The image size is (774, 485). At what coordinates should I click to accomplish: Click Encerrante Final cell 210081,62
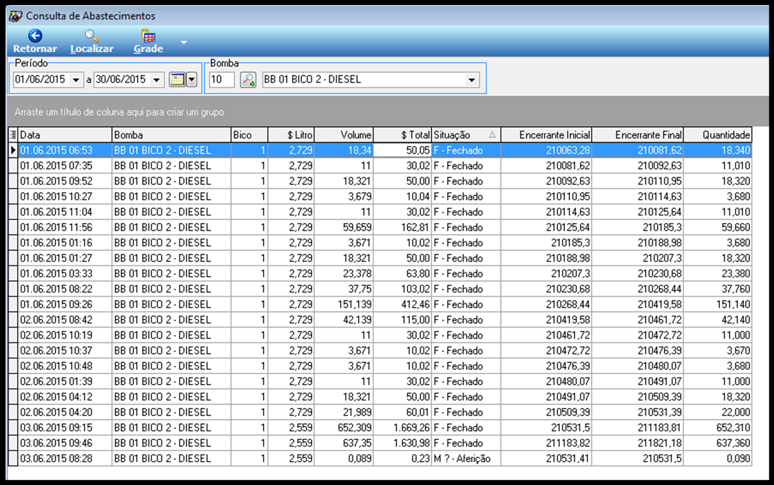[638, 151]
